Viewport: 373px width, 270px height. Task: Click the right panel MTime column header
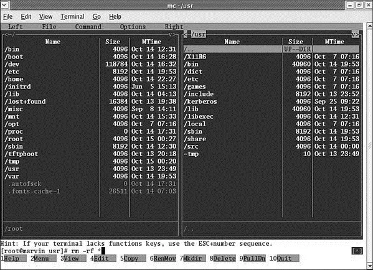pyautogui.click(x=334, y=42)
